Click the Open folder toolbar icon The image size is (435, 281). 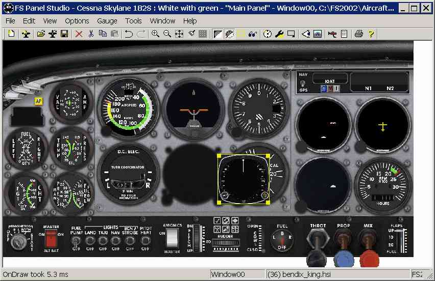(41, 34)
